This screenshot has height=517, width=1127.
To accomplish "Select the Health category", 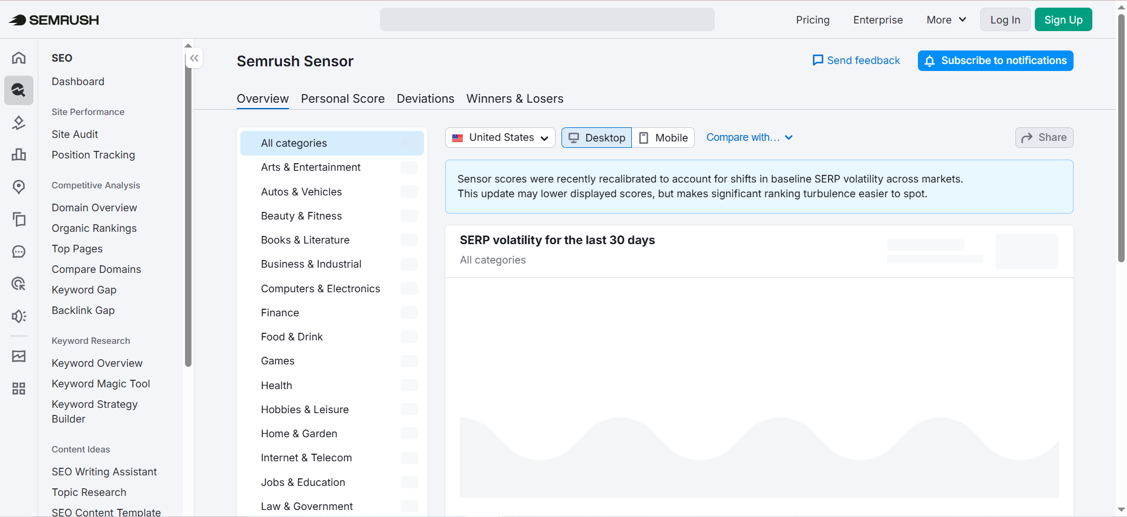I will pyautogui.click(x=332, y=386).
